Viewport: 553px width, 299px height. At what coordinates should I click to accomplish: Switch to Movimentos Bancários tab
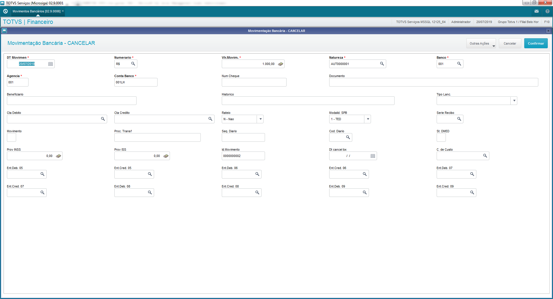click(x=37, y=11)
